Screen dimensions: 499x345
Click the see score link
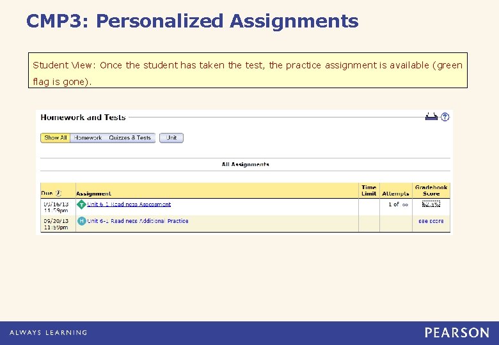(x=431, y=221)
